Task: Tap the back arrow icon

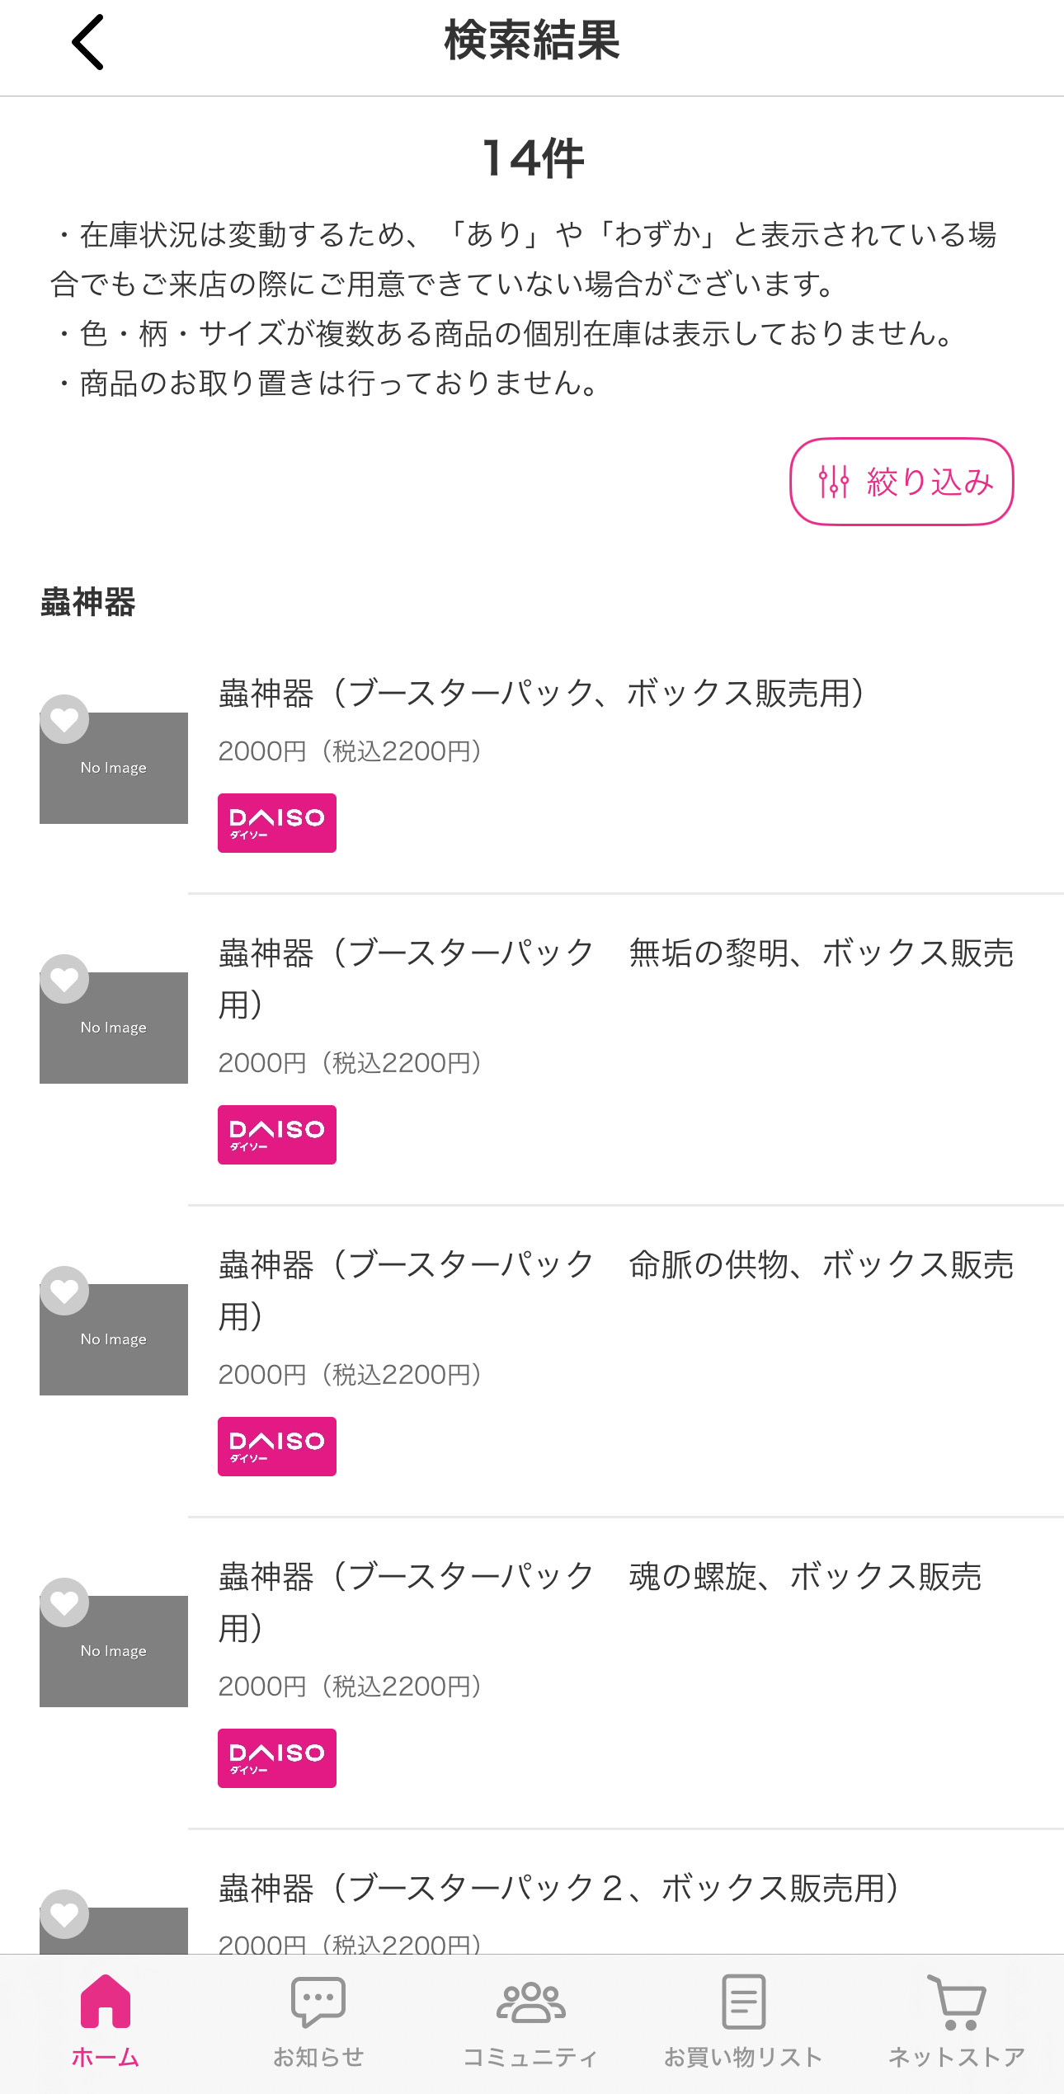Action: click(x=88, y=42)
